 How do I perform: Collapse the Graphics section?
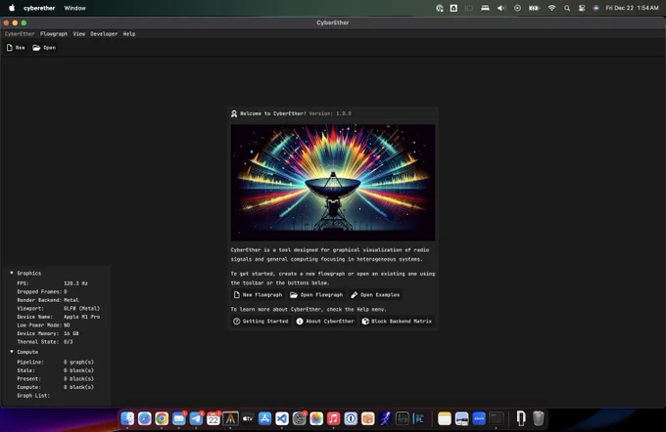(x=12, y=273)
